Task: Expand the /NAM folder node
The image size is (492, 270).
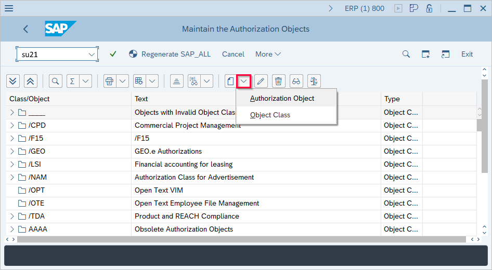Action: (12, 177)
